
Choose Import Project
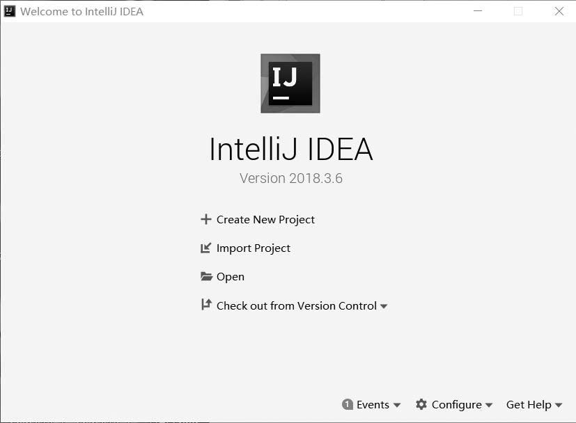254,248
